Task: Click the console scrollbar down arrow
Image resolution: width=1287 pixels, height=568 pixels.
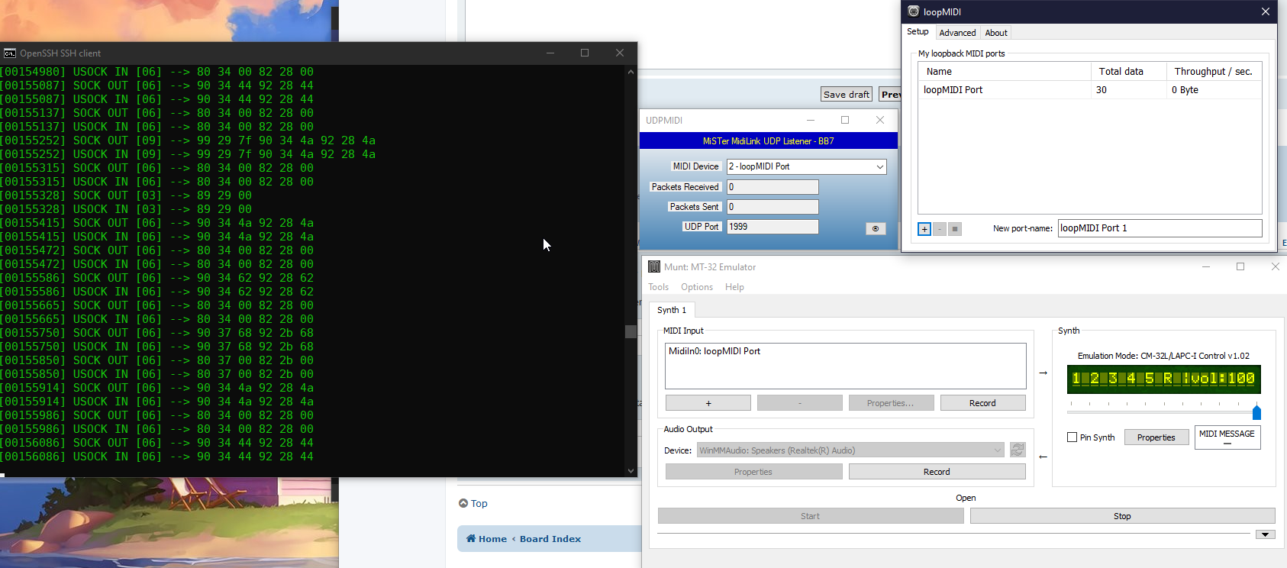Action: click(631, 470)
